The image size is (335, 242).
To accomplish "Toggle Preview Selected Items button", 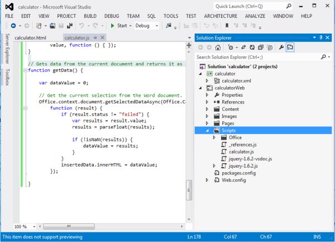I will click(290, 47).
